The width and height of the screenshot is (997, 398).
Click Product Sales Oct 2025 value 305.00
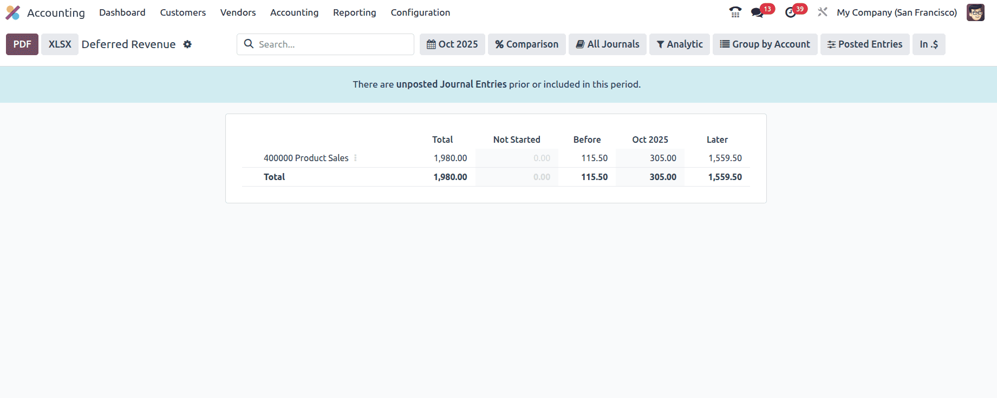(x=663, y=158)
